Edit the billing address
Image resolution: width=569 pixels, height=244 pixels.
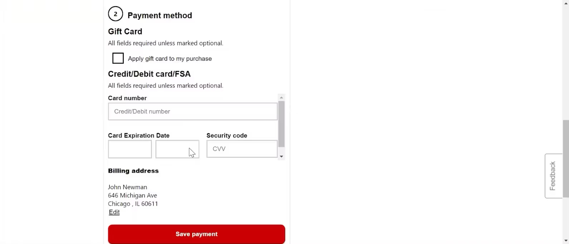click(114, 212)
